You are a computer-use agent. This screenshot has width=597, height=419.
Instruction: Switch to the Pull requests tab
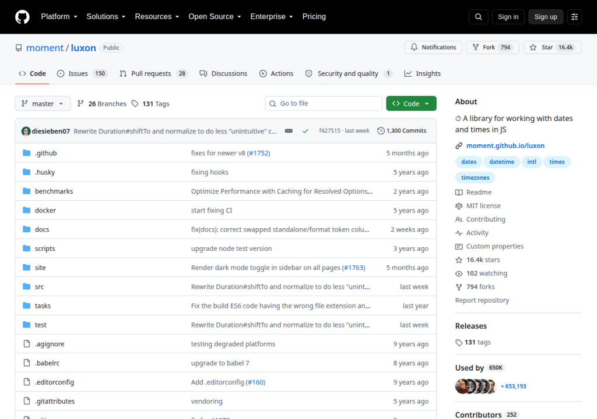pos(153,73)
